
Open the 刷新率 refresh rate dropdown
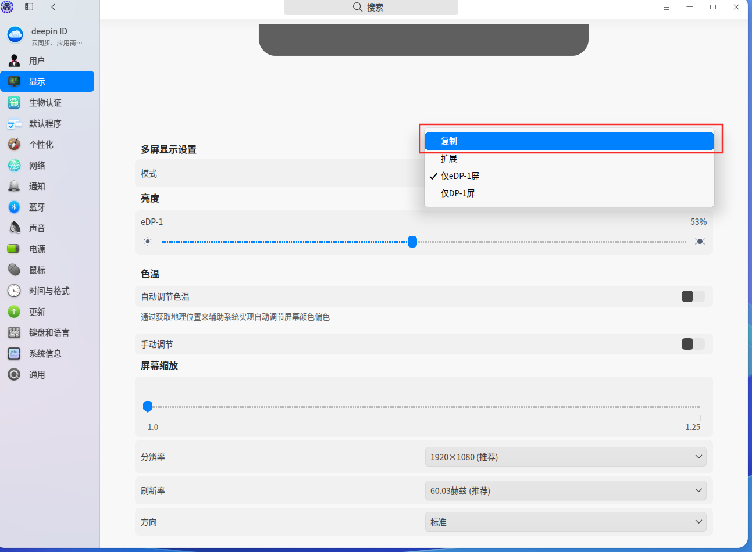pyautogui.click(x=565, y=490)
